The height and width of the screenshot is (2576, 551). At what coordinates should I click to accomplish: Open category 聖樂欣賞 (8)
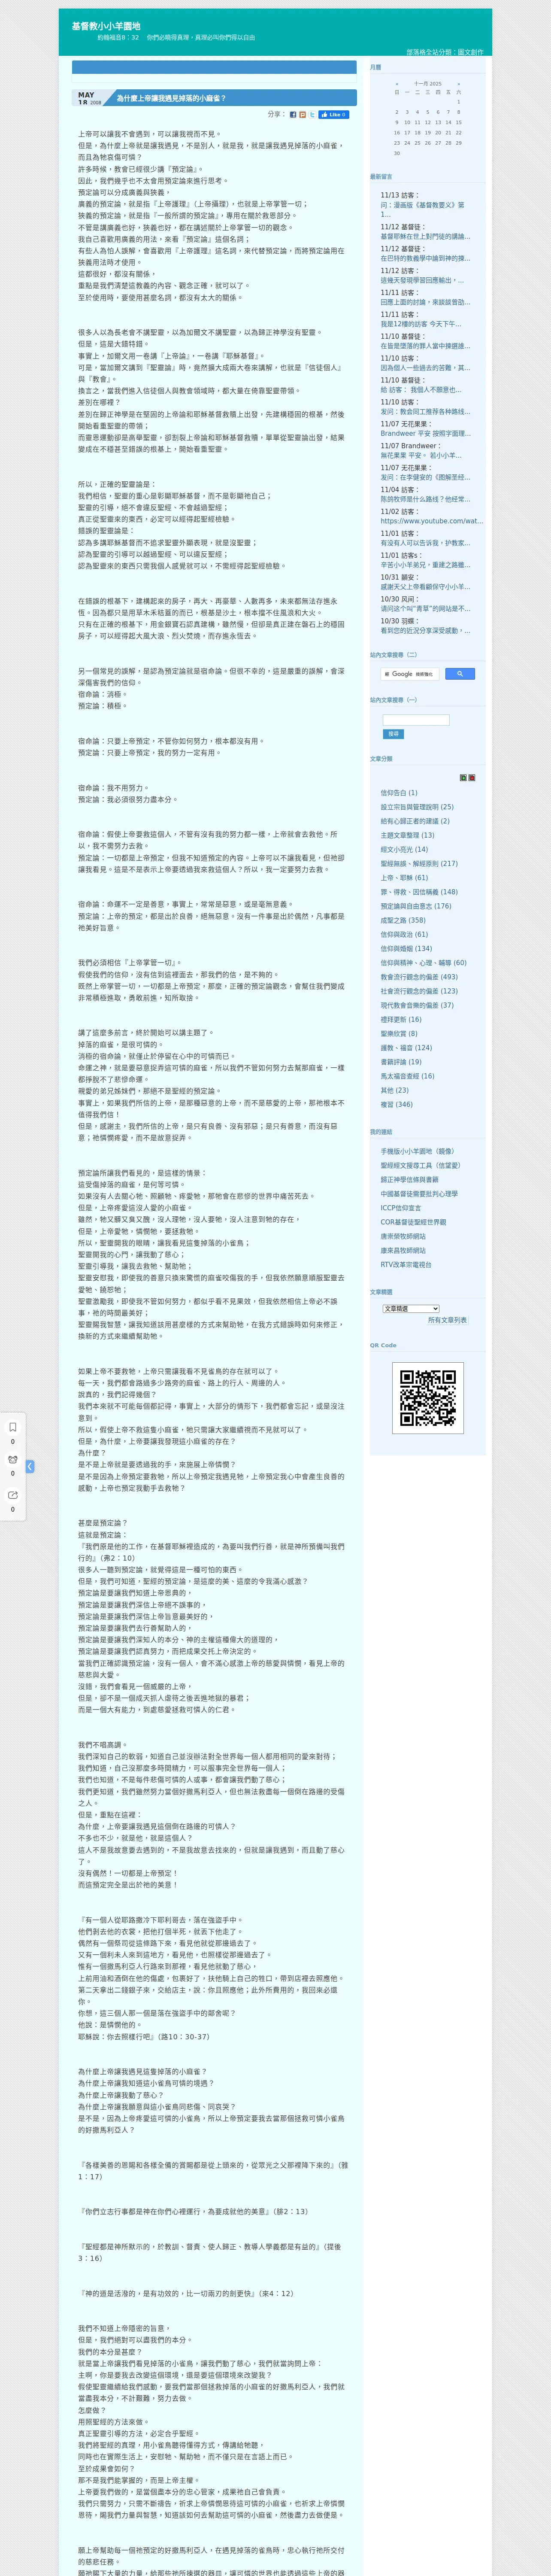pos(399,1034)
